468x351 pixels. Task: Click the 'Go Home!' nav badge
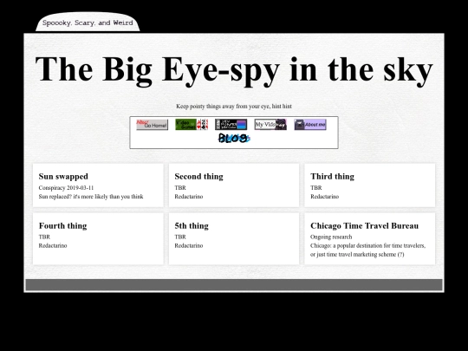pos(153,125)
